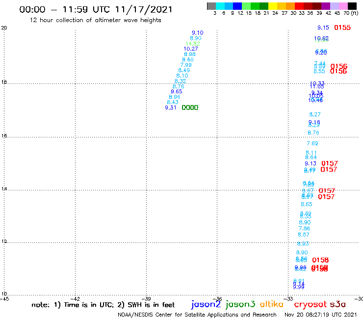Pick the purple swatch in the color scale

pyautogui.click(x=326, y=6)
